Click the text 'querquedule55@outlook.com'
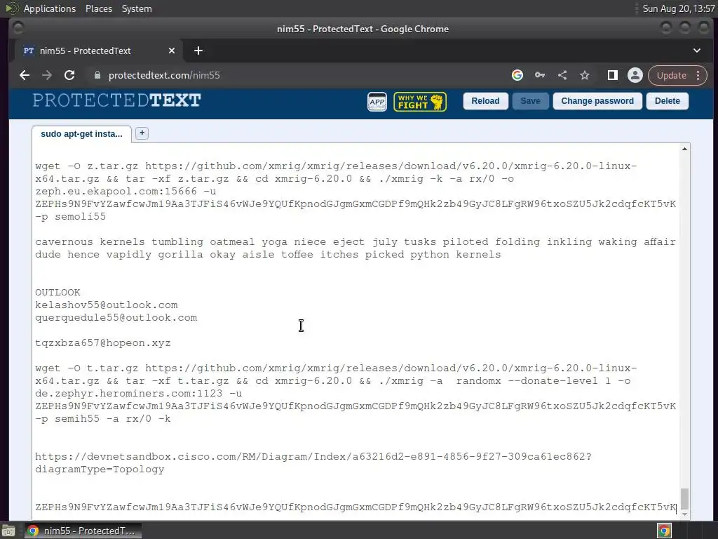The image size is (718, 539). [116, 318]
